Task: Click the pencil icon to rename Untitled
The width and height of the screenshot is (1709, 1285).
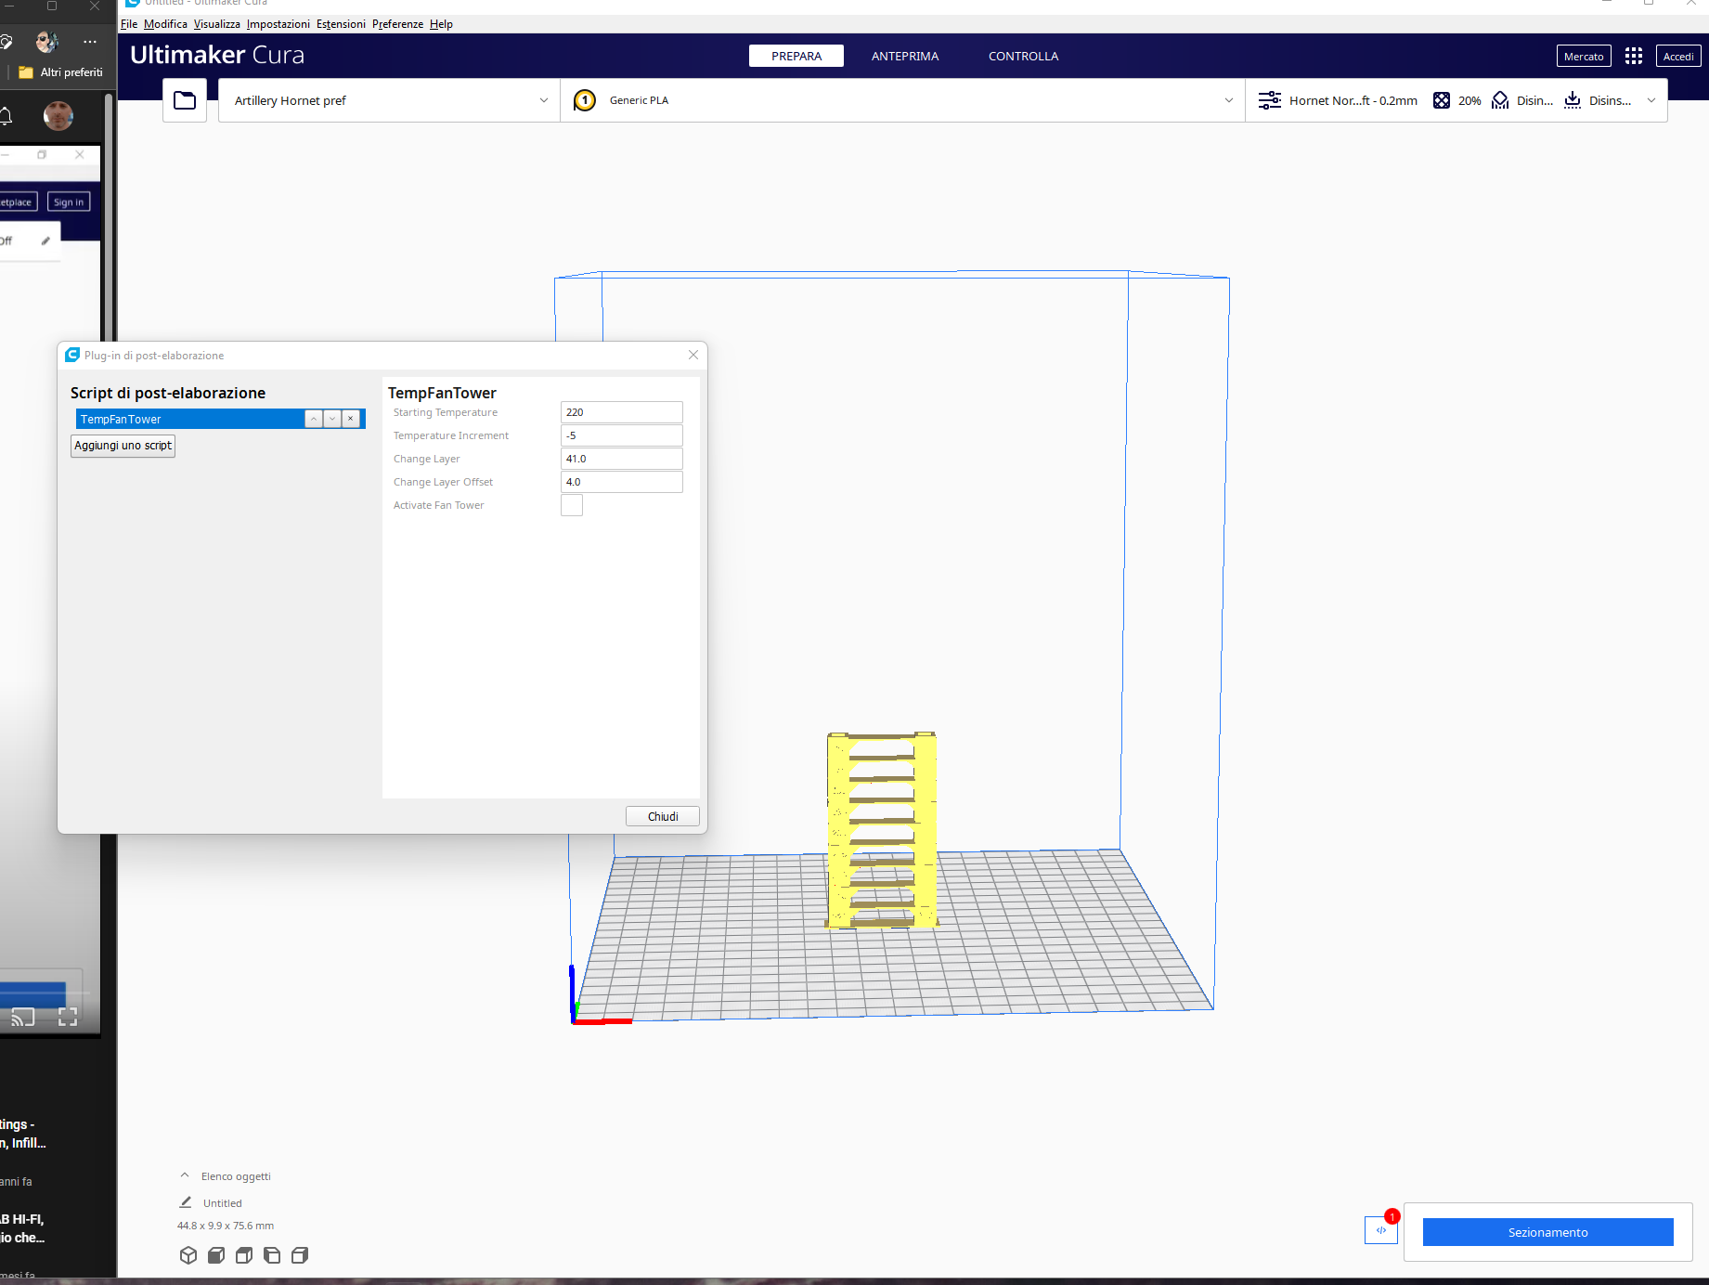Action: [186, 1202]
